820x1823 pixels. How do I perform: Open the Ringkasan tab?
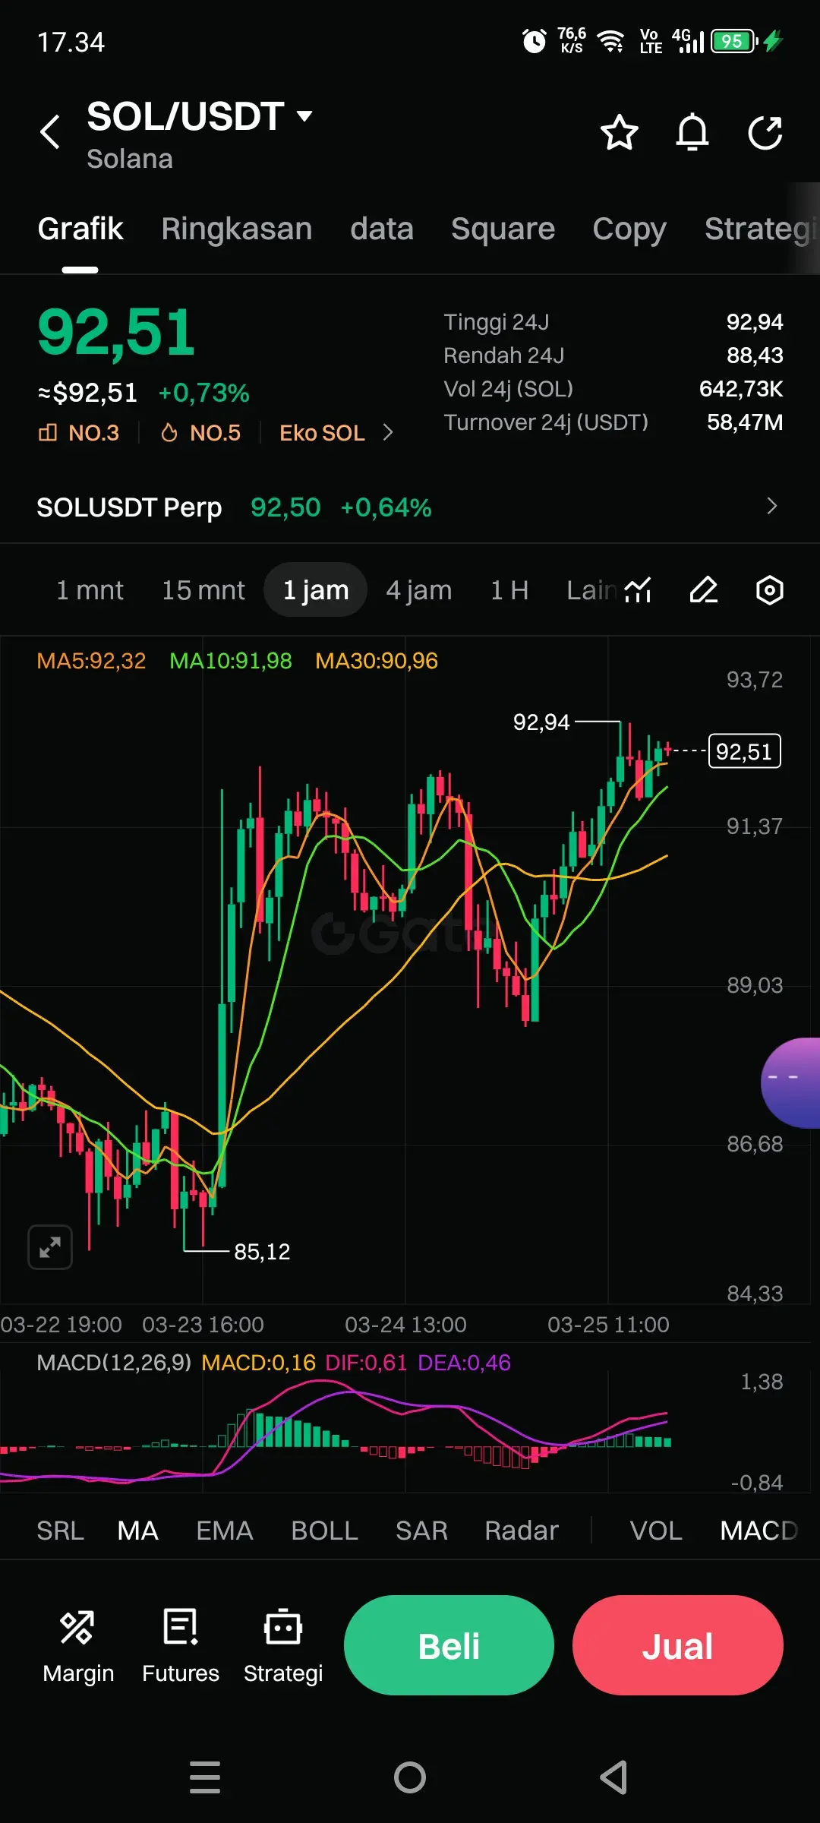(237, 229)
